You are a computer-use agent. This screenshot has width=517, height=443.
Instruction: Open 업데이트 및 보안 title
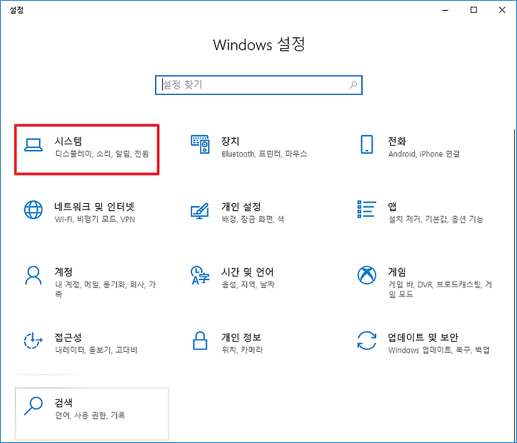pyautogui.click(x=423, y=337)
